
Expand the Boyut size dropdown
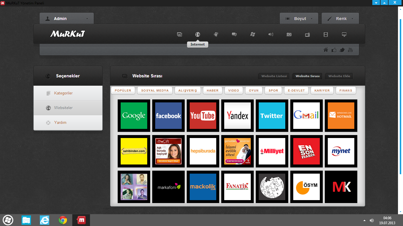click(x=299, y=19)
